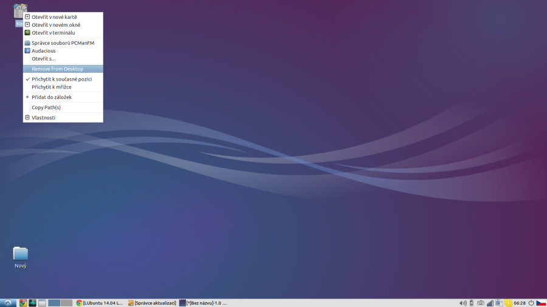Click the 06:28 clock in panel
The width and height of the screenshot is (547, 307).
pos(520,303)
